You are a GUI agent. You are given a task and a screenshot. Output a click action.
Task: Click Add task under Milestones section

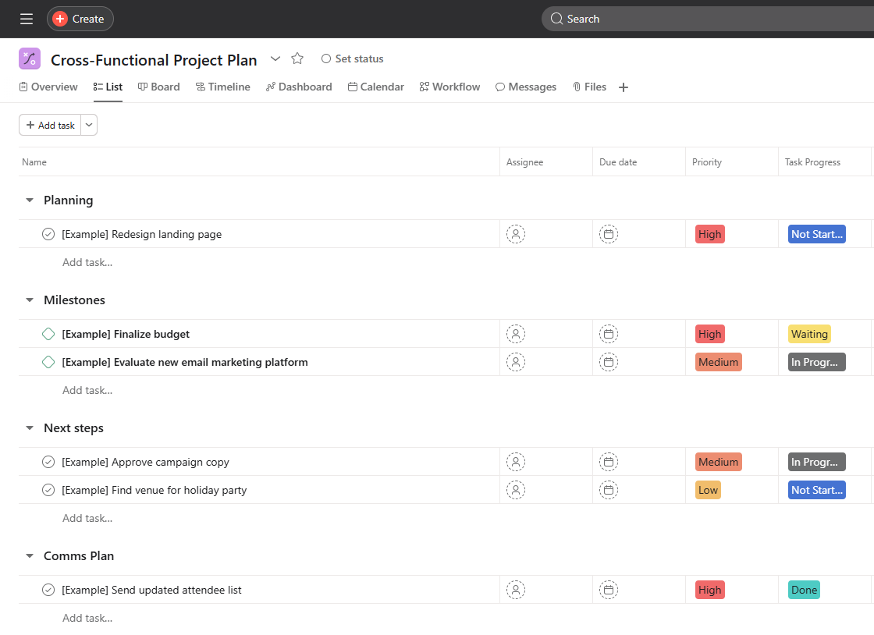tap(87, 391)
